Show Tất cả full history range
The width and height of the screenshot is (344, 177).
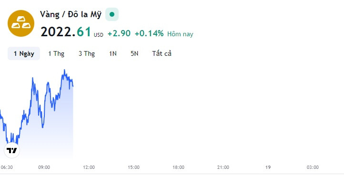click(162, 53)
